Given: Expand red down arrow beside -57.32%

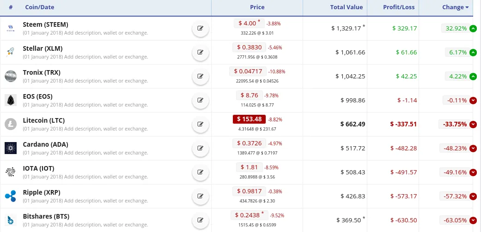Looking at the screenshot, I should click(x=473, y=196).
